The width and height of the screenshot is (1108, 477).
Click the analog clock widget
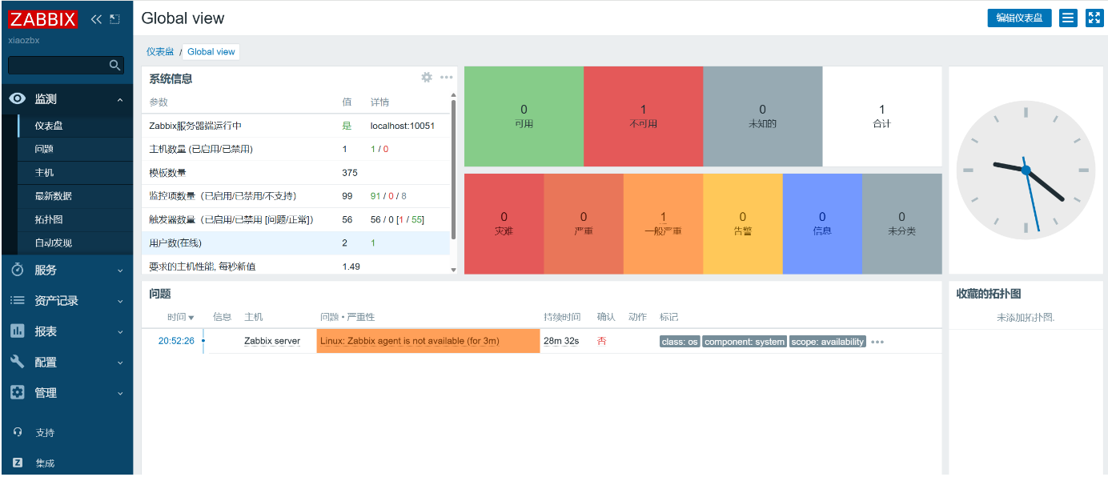(x=1026, y=170)
